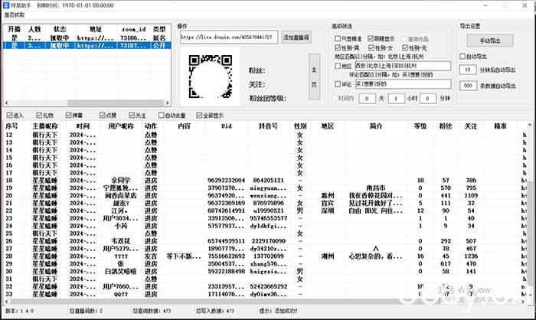536x320 pixels.
Task: Select the 抖音号 cell 864205121
Action: tap(268, 180)
